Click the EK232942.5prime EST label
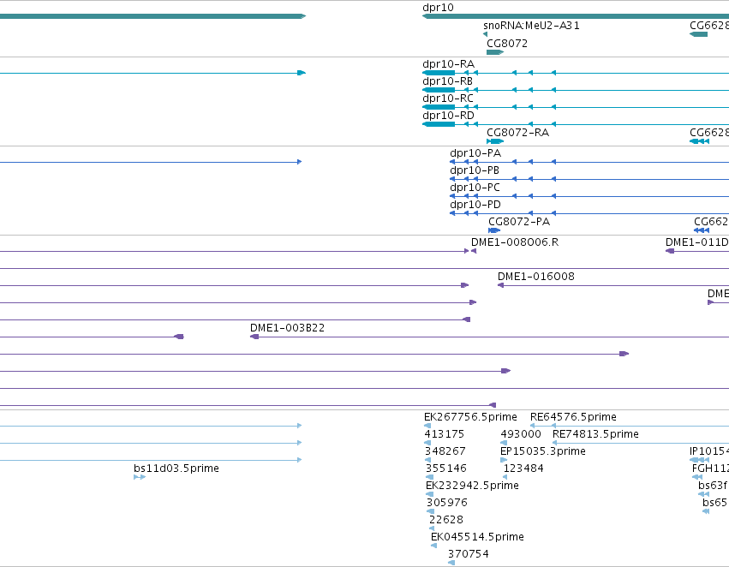729x567 pixels. [x=472, y=486]
